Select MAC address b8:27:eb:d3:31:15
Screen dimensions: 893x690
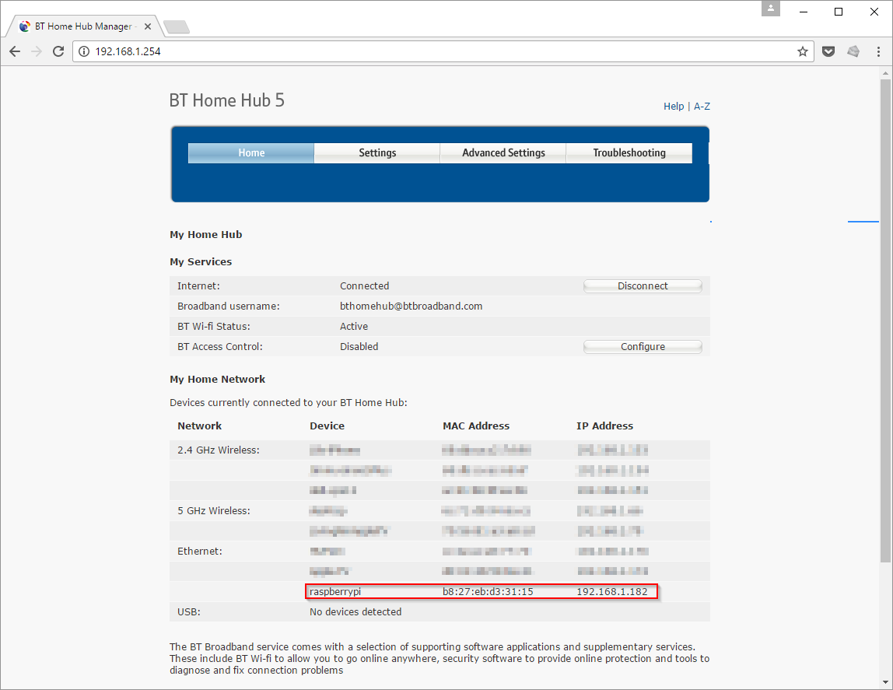[x=488, y=591]
